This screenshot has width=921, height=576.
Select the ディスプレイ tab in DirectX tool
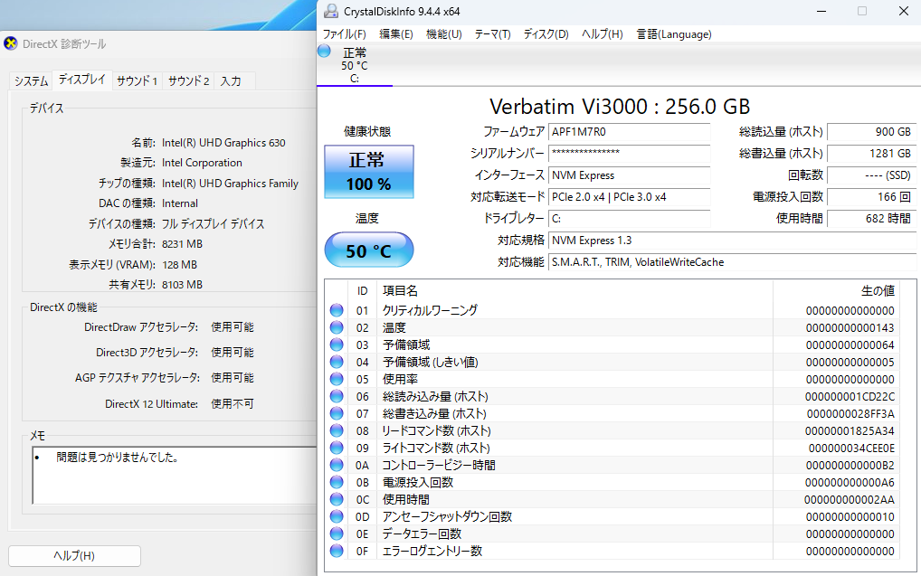(81, 80)
